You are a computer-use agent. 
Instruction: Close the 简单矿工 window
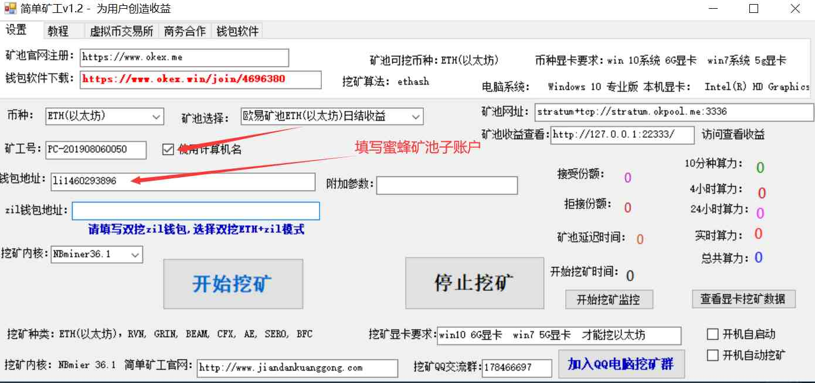click(x=794, y=9)
